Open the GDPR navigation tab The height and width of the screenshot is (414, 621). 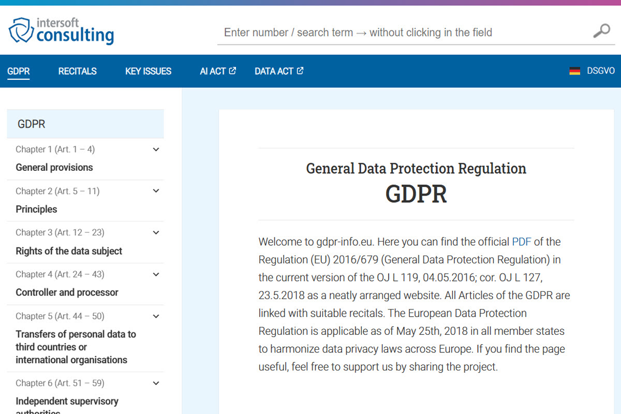(19, 71)
